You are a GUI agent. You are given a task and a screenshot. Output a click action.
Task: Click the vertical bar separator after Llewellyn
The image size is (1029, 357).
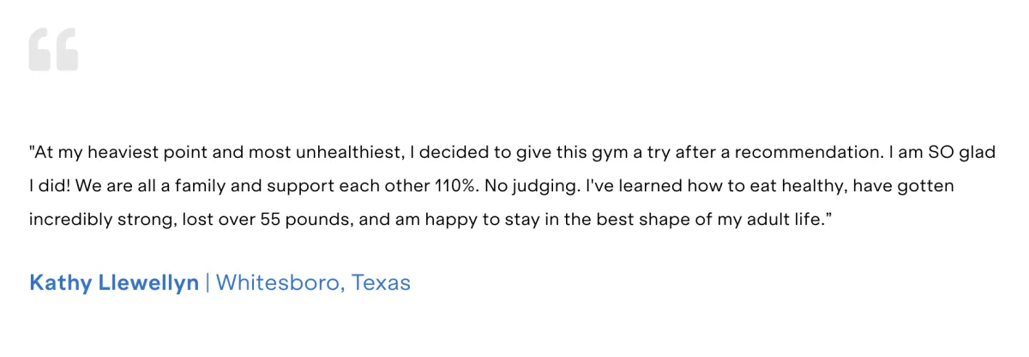pos(207,282)
